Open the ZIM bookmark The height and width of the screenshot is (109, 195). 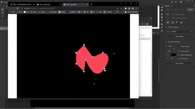(x=12, y=12)
